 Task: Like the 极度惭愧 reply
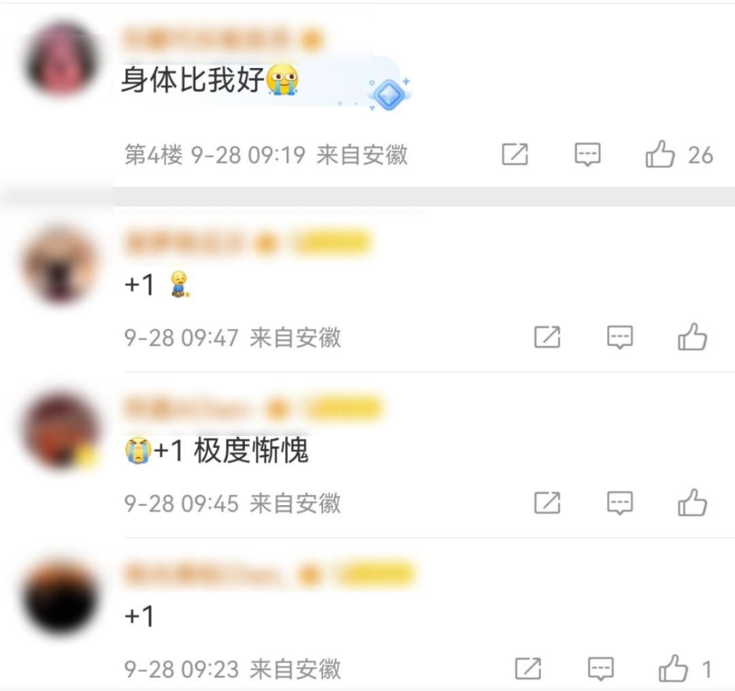692,503
